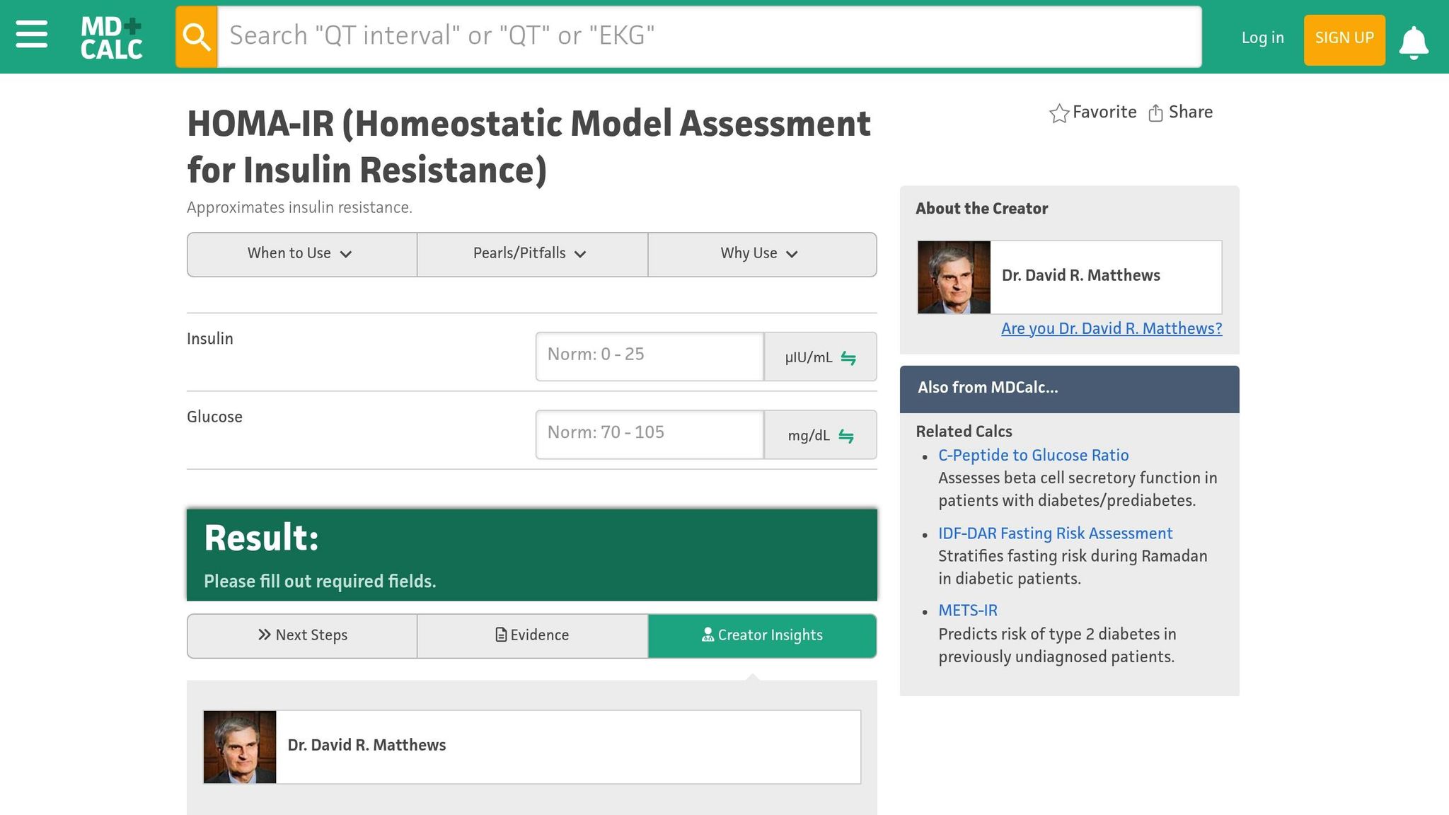
Task: Switch to the Next Steps tab
Action: point(302,635)
